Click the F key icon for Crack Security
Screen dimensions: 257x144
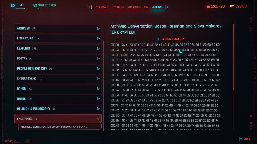coord(159,39)
